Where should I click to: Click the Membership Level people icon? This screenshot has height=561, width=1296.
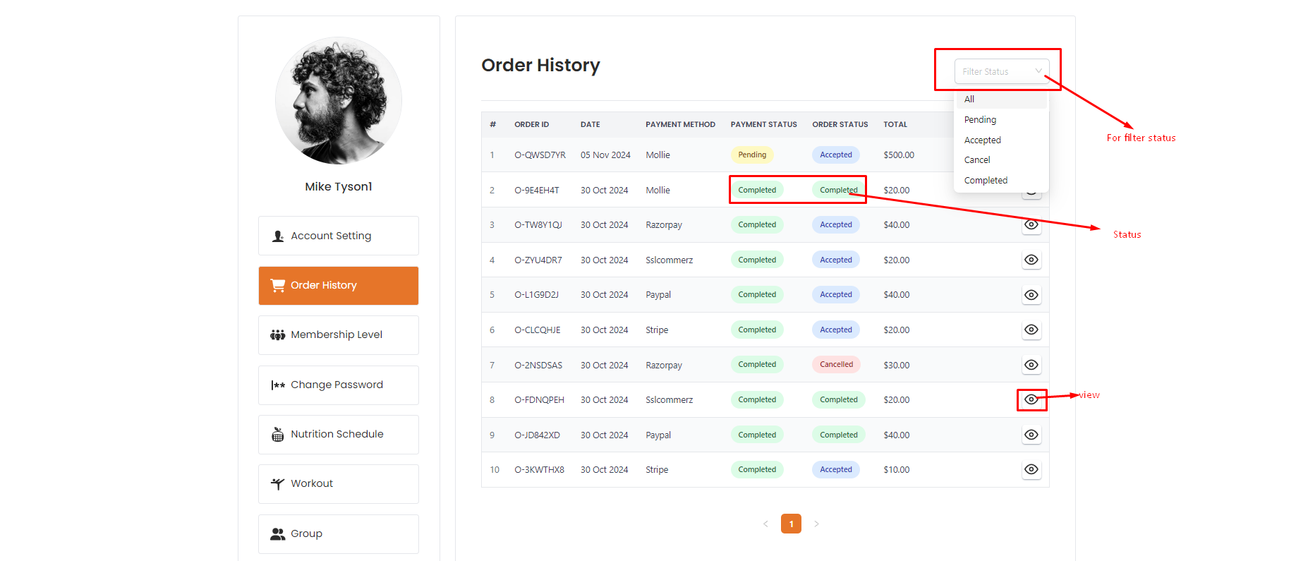(278, 334)
